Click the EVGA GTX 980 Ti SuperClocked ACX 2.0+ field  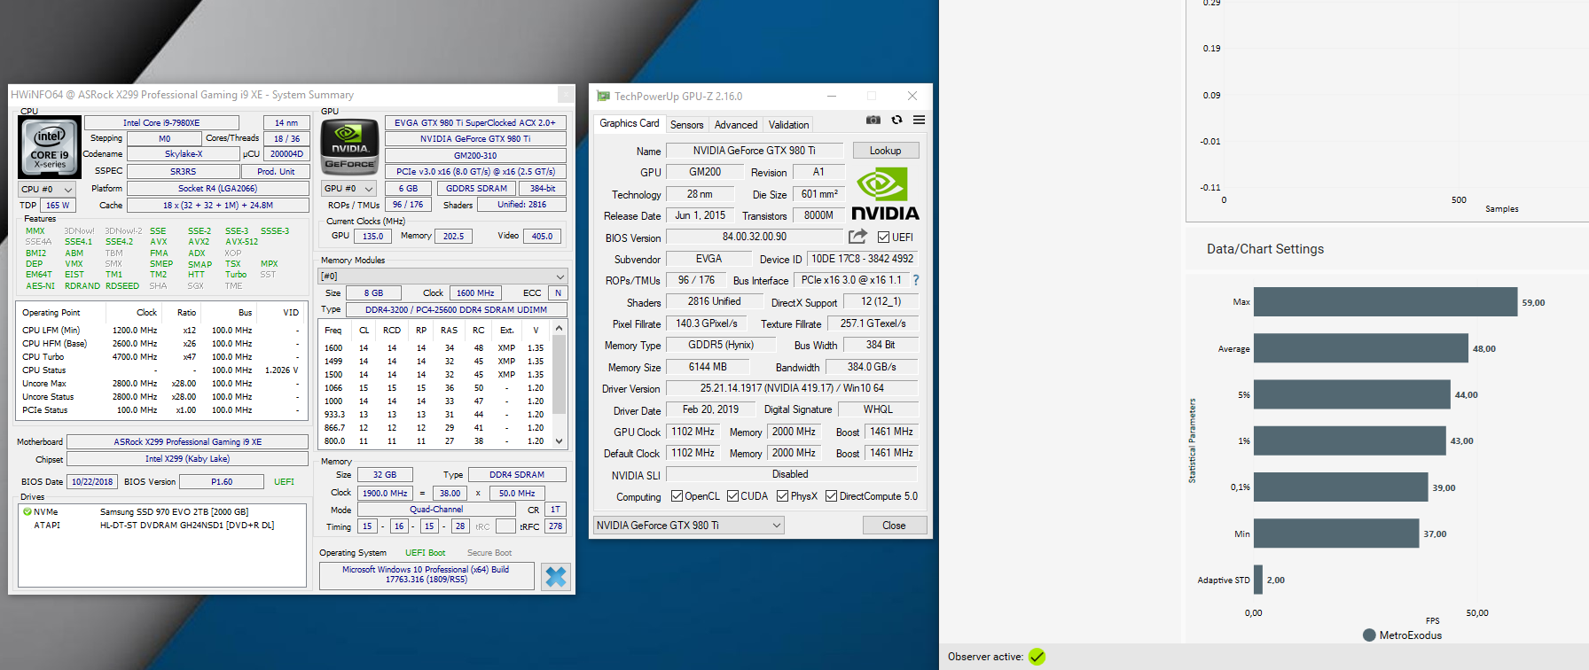tap(475, 123)
